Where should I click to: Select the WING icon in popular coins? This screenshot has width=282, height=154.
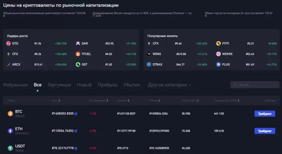[x=149, y=54]
